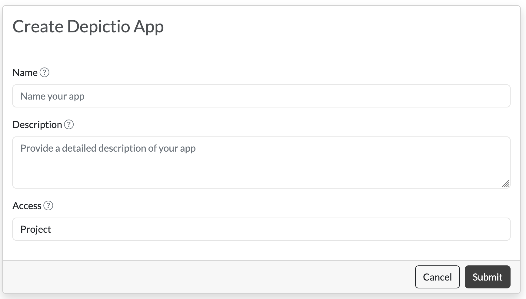Viewport: 526px width, 299px height.
Task: Click the question mark beside Description
Action: click(x=69, y=124)
